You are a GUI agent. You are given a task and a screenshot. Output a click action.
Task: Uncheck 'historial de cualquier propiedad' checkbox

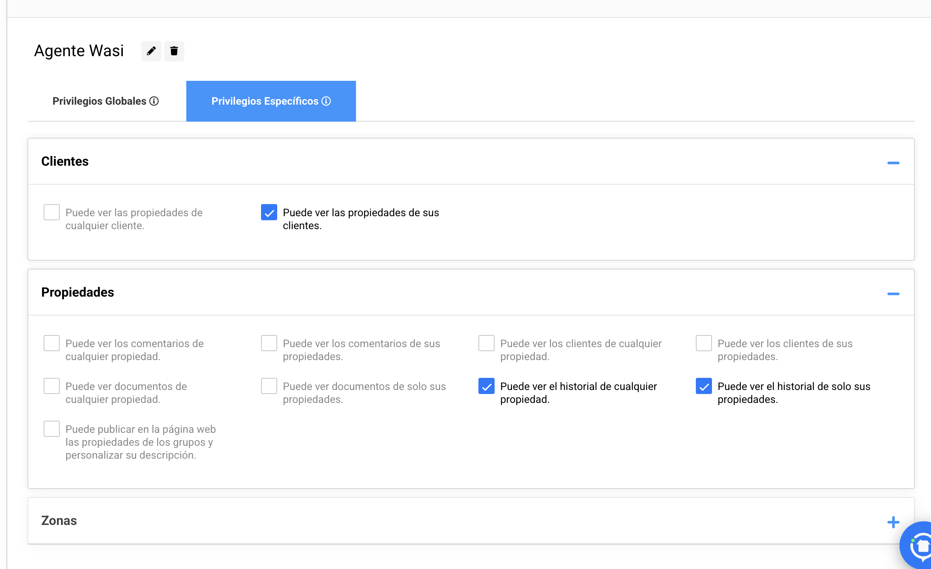(x=487, y=386)
